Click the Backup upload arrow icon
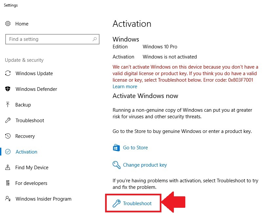 pos(8,105)
